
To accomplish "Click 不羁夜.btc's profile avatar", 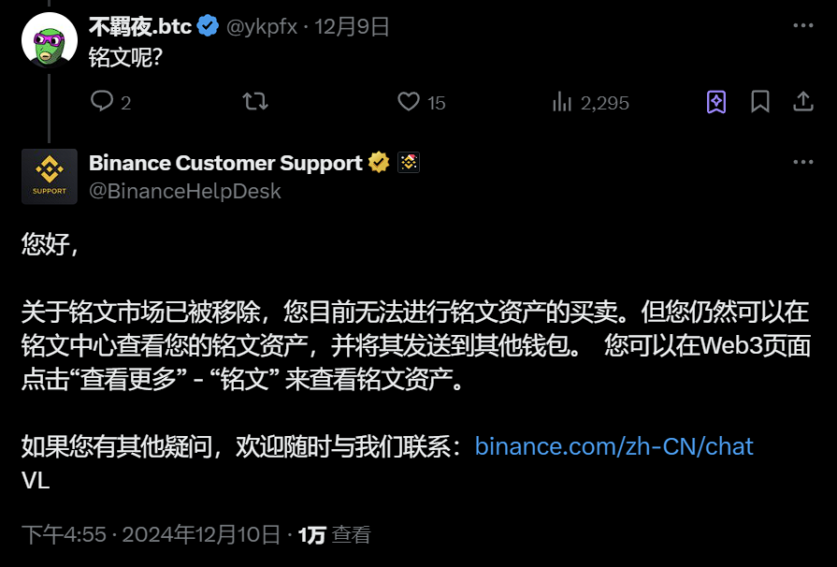I will pos(49,41).
